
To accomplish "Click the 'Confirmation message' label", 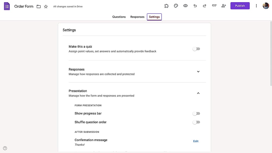I will (91, 140).
